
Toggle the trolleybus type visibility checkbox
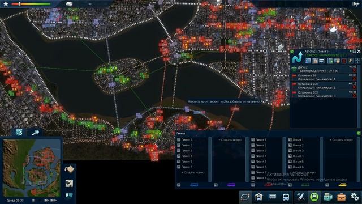coord(216,185)
